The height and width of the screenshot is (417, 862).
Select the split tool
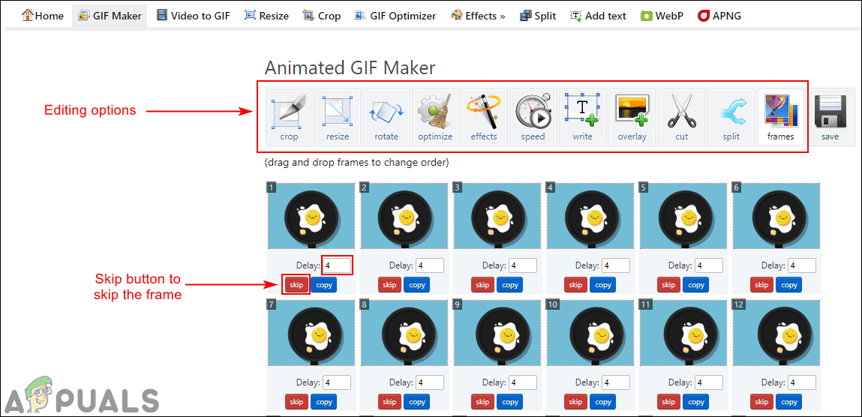731,117
